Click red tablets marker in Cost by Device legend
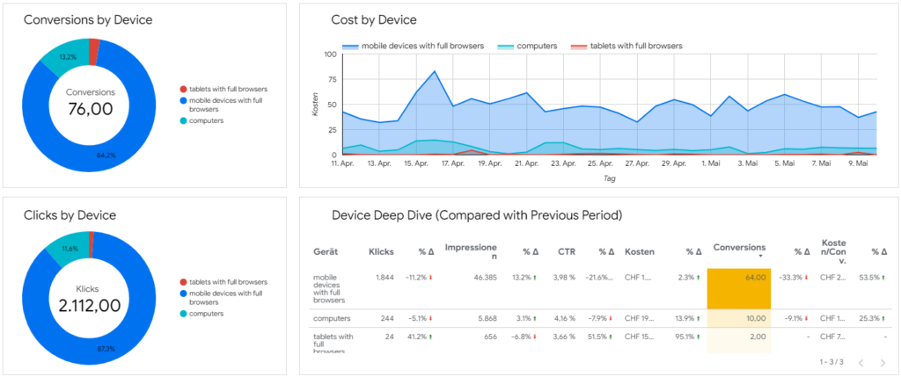This screenshot has height=377, width=901. pos(579,46)
